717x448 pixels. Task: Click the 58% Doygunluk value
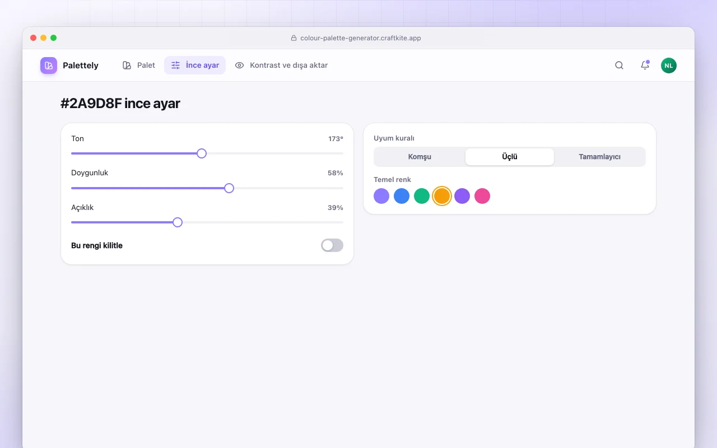pyautogui.click(x=336, y=173)
